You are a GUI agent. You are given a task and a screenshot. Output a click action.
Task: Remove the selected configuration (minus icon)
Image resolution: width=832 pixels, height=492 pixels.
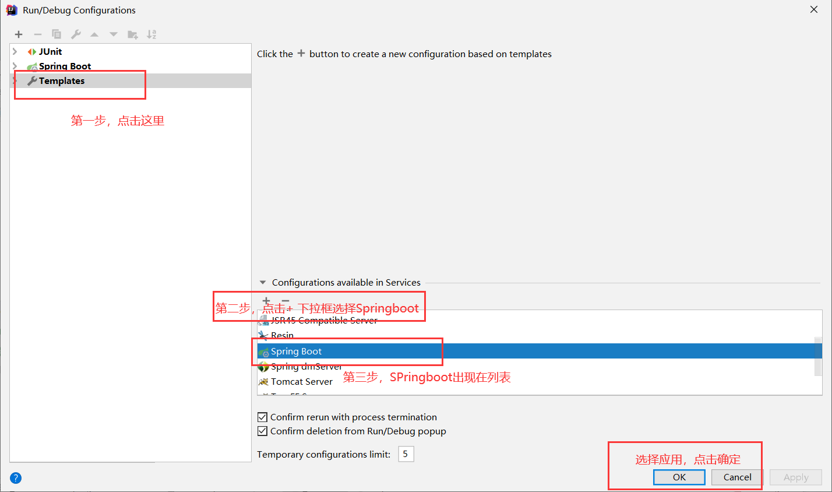click(38, 34)
